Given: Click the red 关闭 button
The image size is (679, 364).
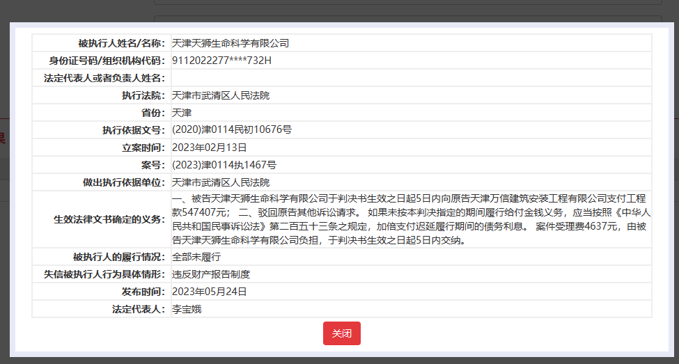Looking at the screenshot, I should click(x=342, y=333).
